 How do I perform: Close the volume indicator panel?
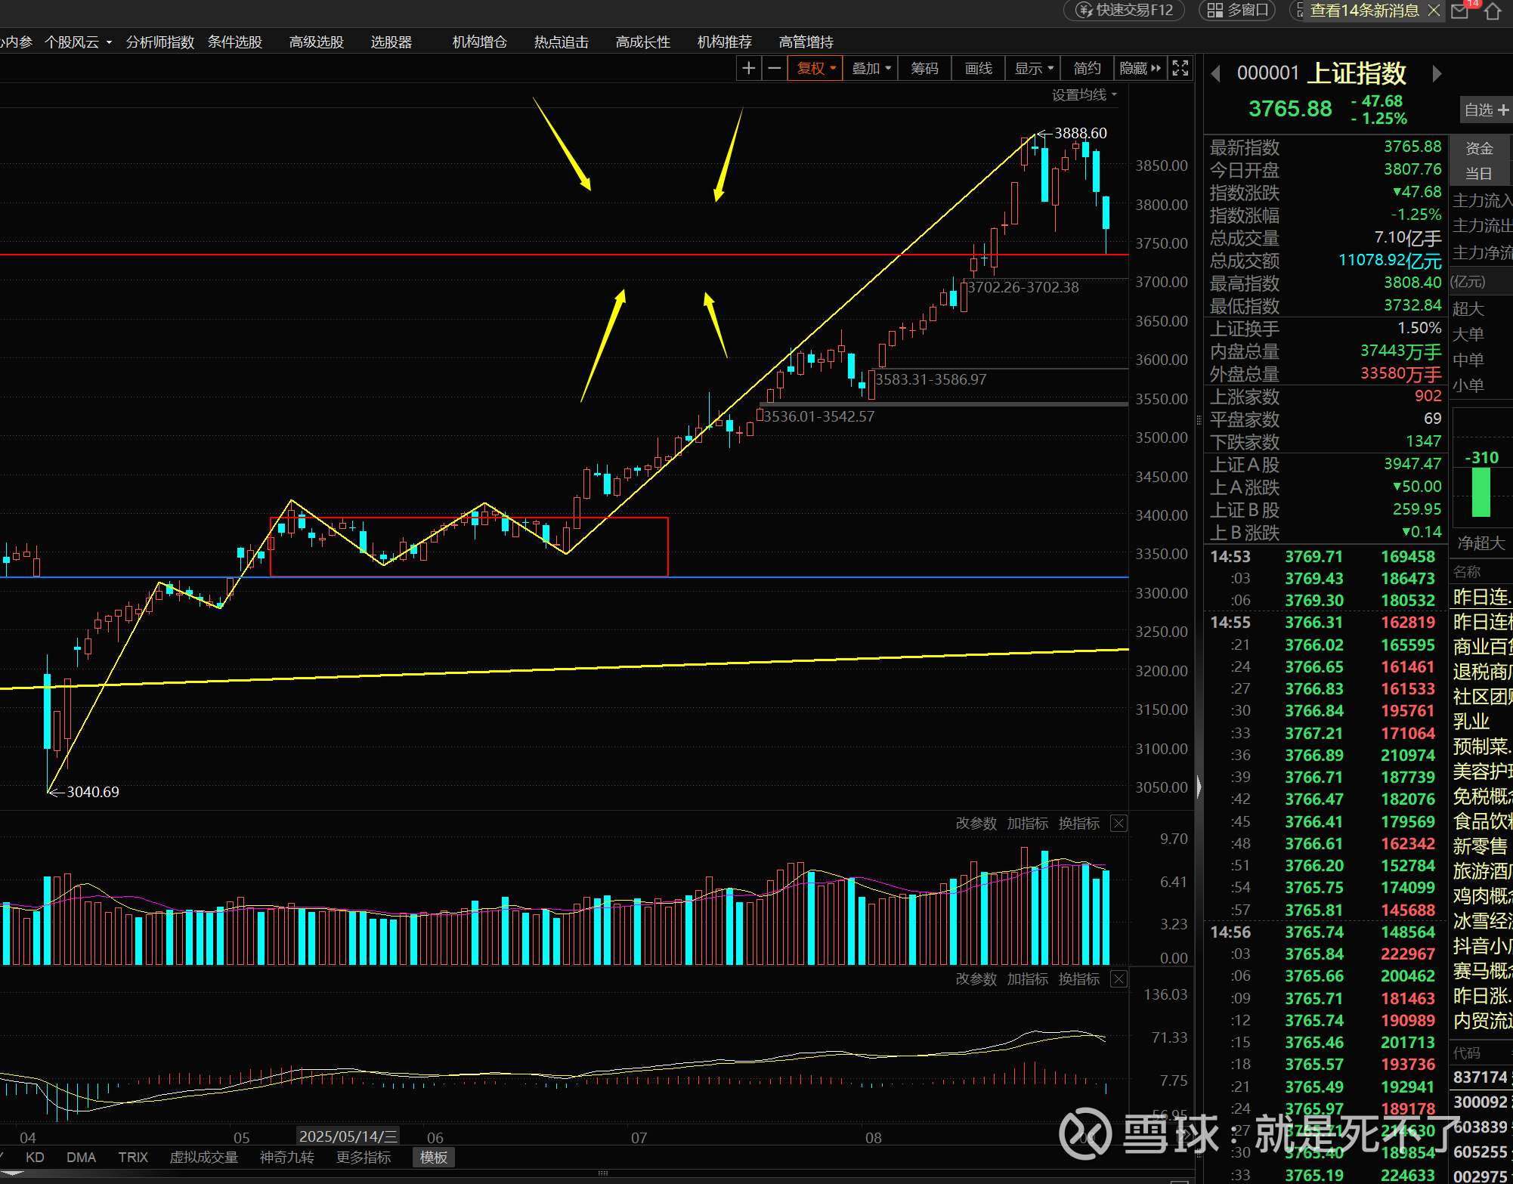[1119, 824]
